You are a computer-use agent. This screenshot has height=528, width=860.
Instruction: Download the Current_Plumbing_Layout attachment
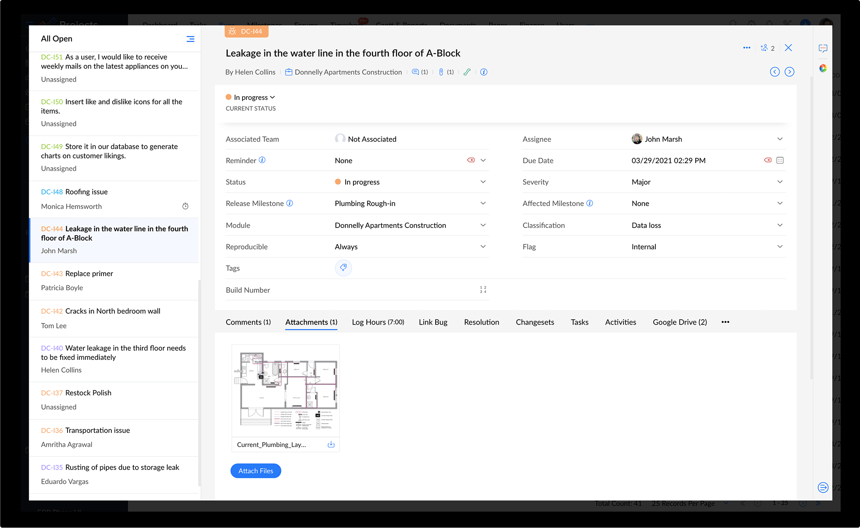[x=331, y=444]
